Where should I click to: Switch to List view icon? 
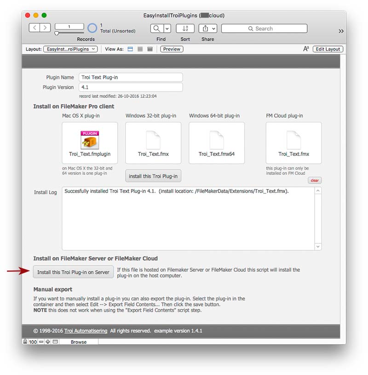click(140, 49)
